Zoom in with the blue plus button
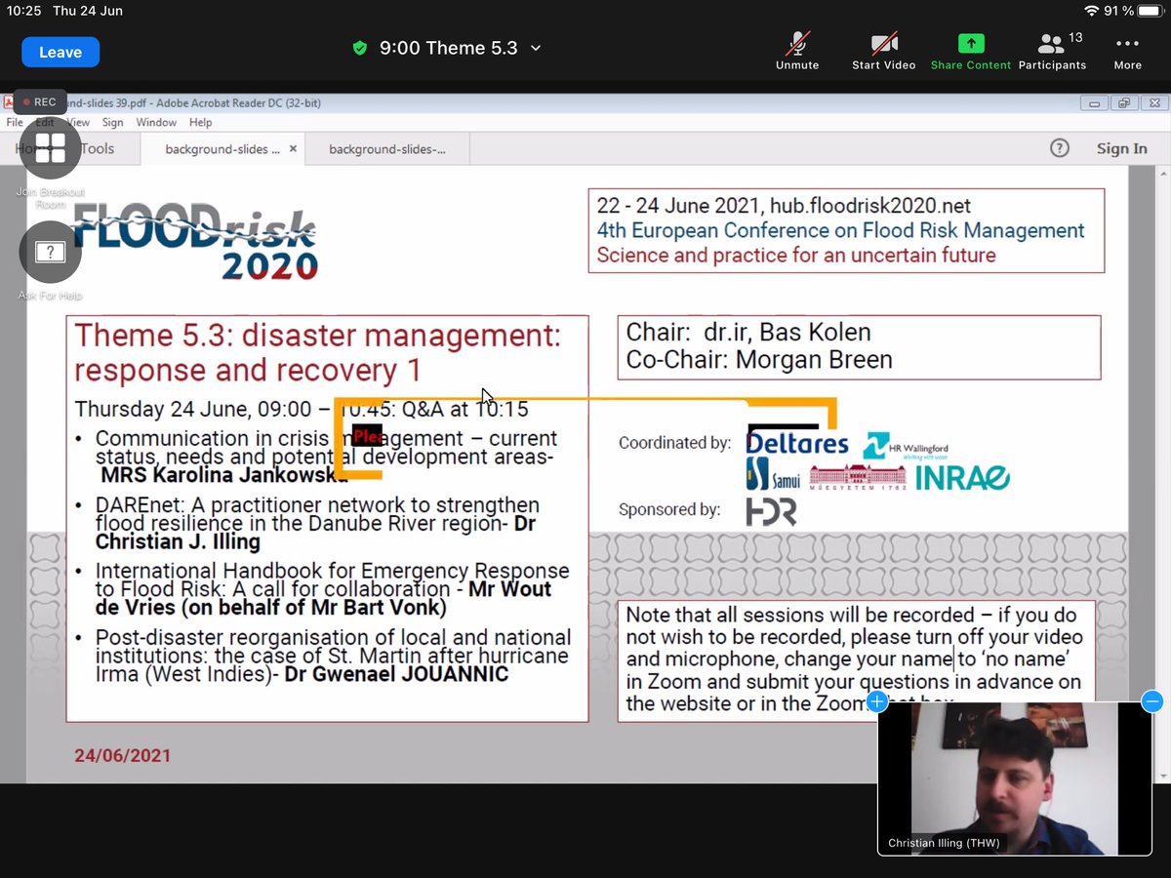The image size is (1171, 878). point(876,700)
